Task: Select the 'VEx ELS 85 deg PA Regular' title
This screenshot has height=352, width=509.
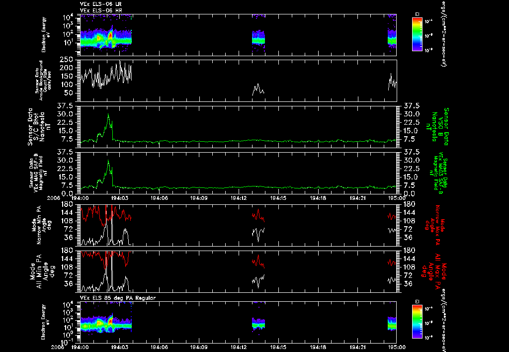Action: (118, 298)
